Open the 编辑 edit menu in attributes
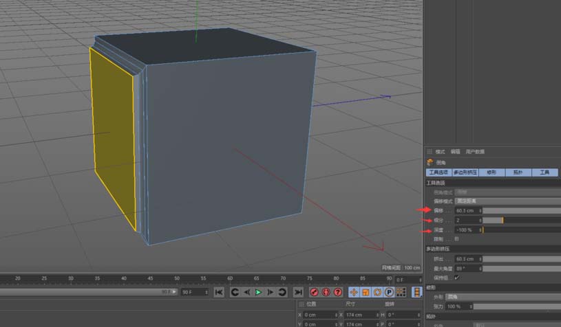561x327 pixels. point(456,152)
